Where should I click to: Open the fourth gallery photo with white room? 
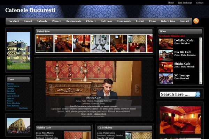point(100,43)
